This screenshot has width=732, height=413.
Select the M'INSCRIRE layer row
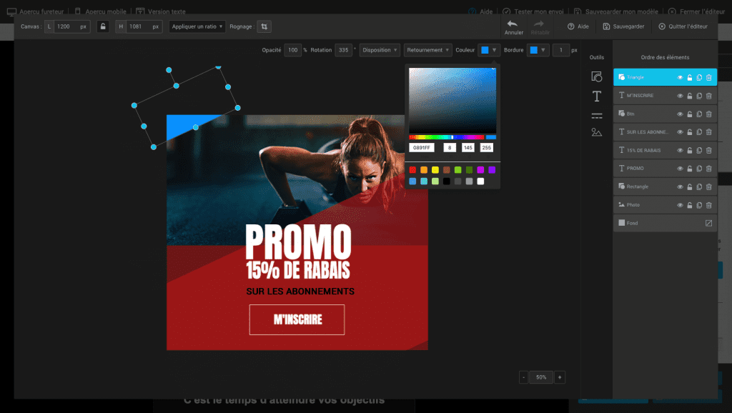(665, 96)
